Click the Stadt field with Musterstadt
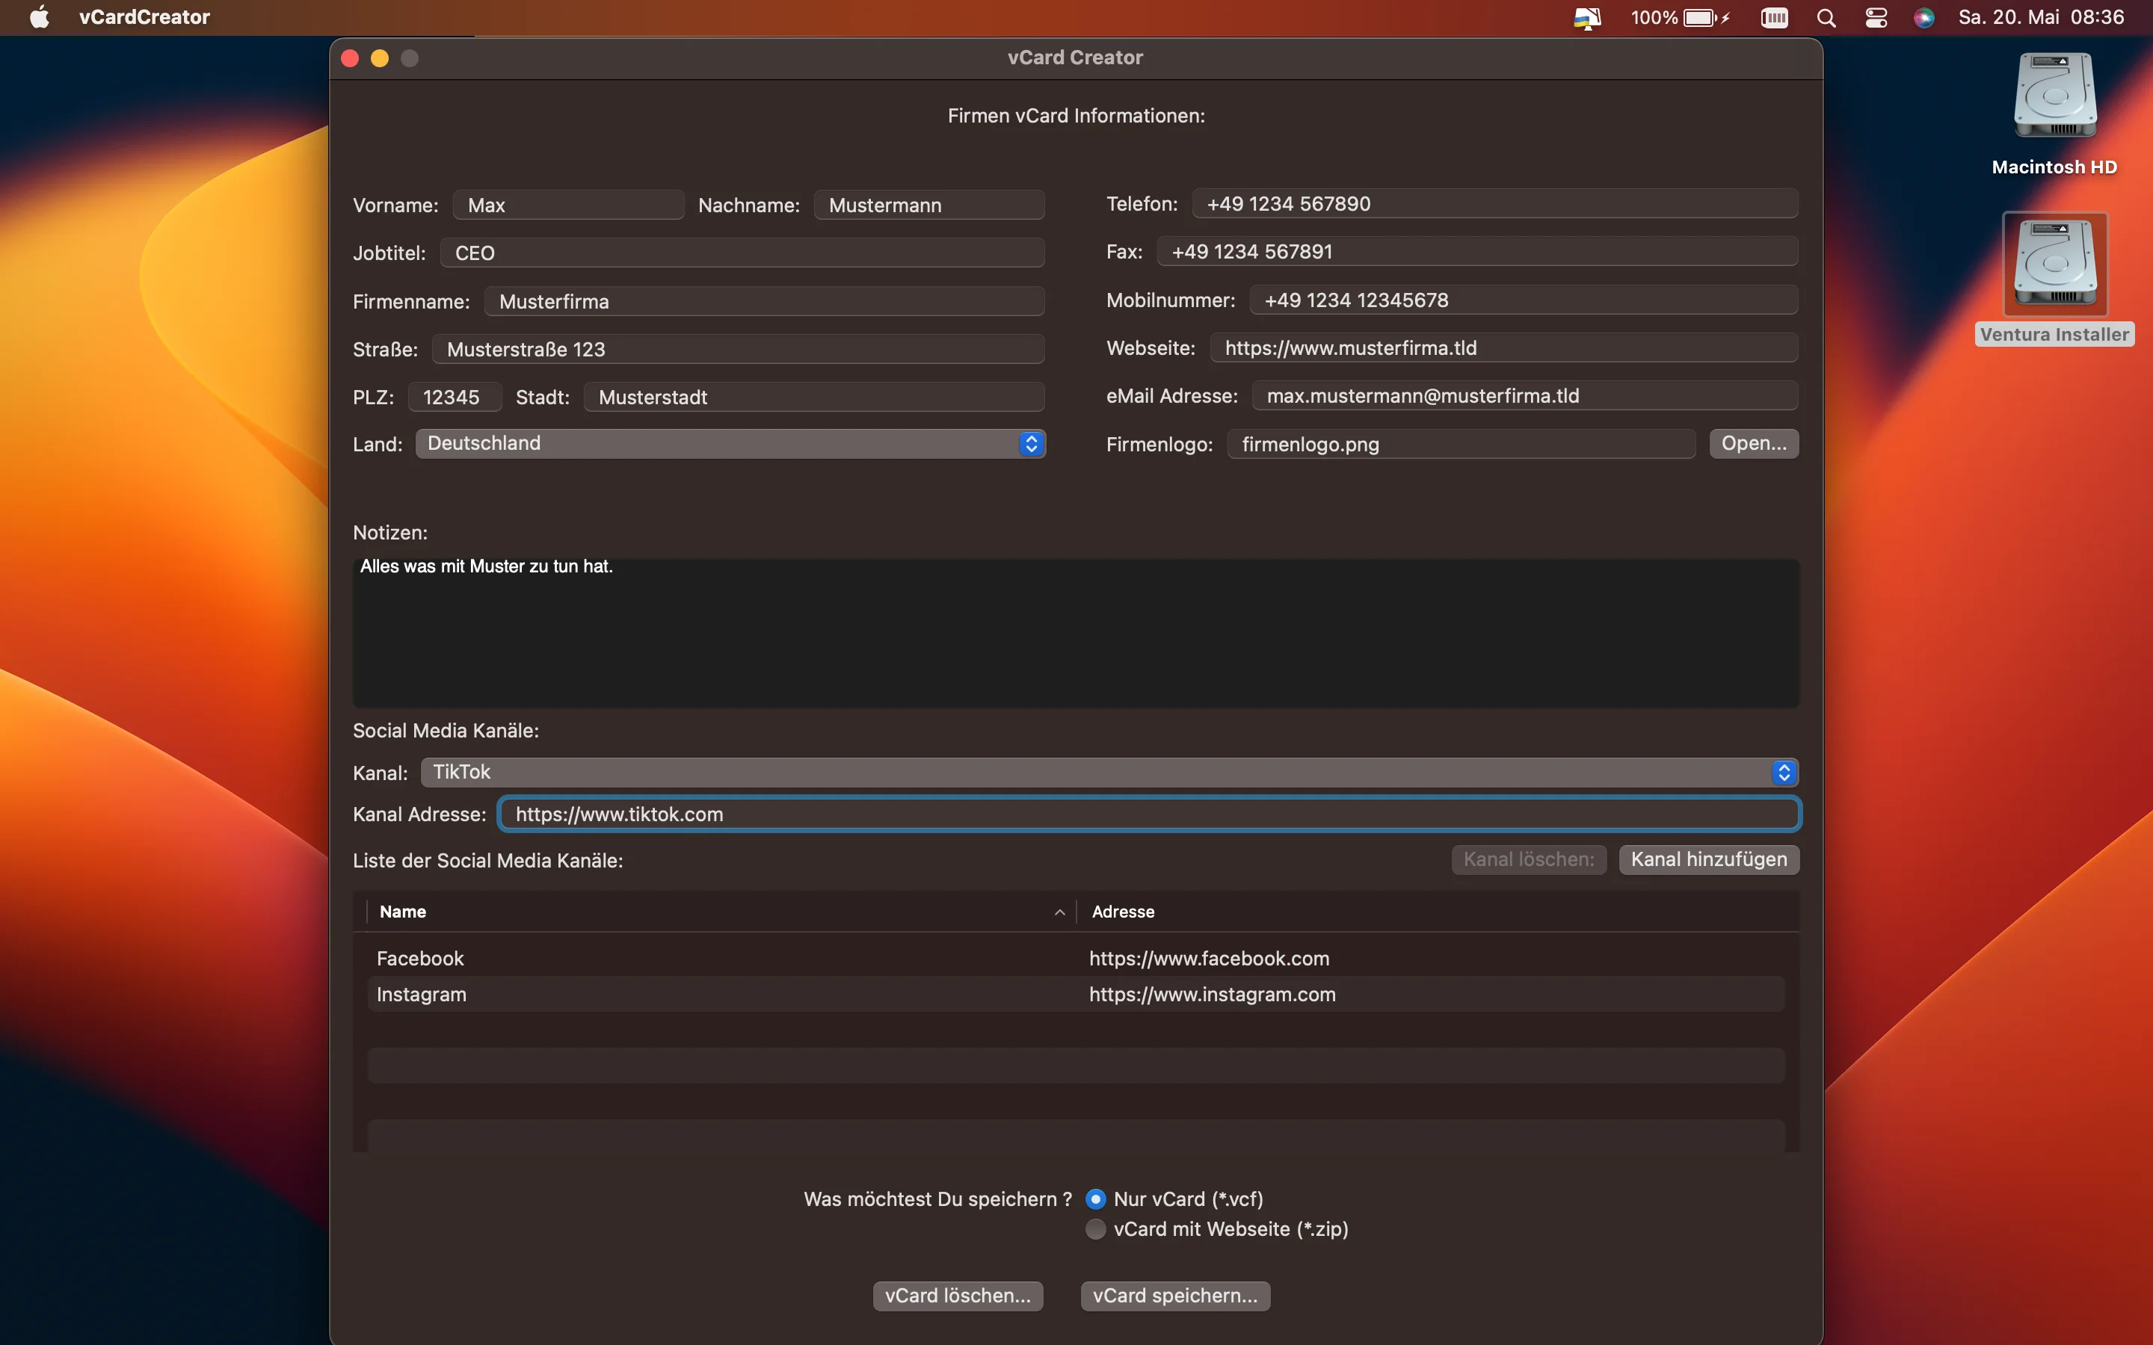The width and height of the screenshot is (2153, 1345). click(x=814, y=397)
